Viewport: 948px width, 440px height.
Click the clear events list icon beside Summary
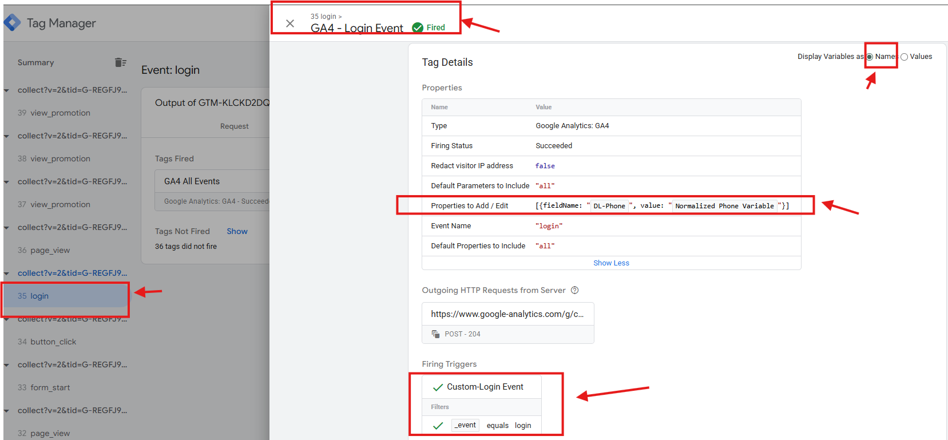[x=120, y=62]
